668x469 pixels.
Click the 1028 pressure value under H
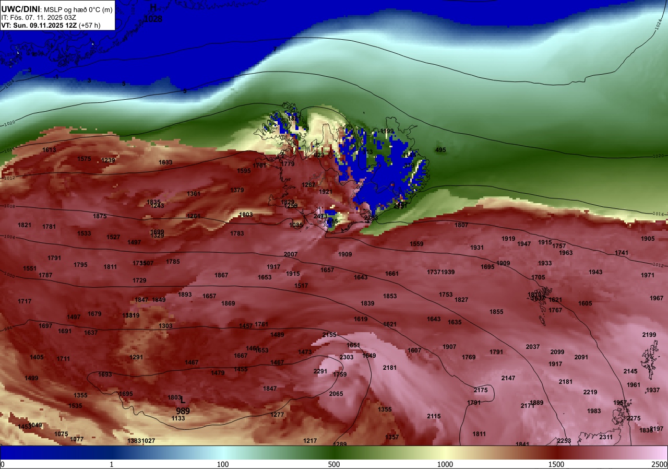[153, 19]
